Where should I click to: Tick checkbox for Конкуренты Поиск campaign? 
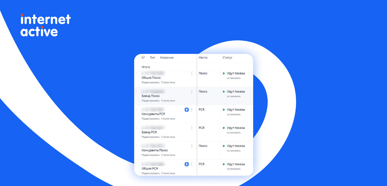click(x=135, y=146)
